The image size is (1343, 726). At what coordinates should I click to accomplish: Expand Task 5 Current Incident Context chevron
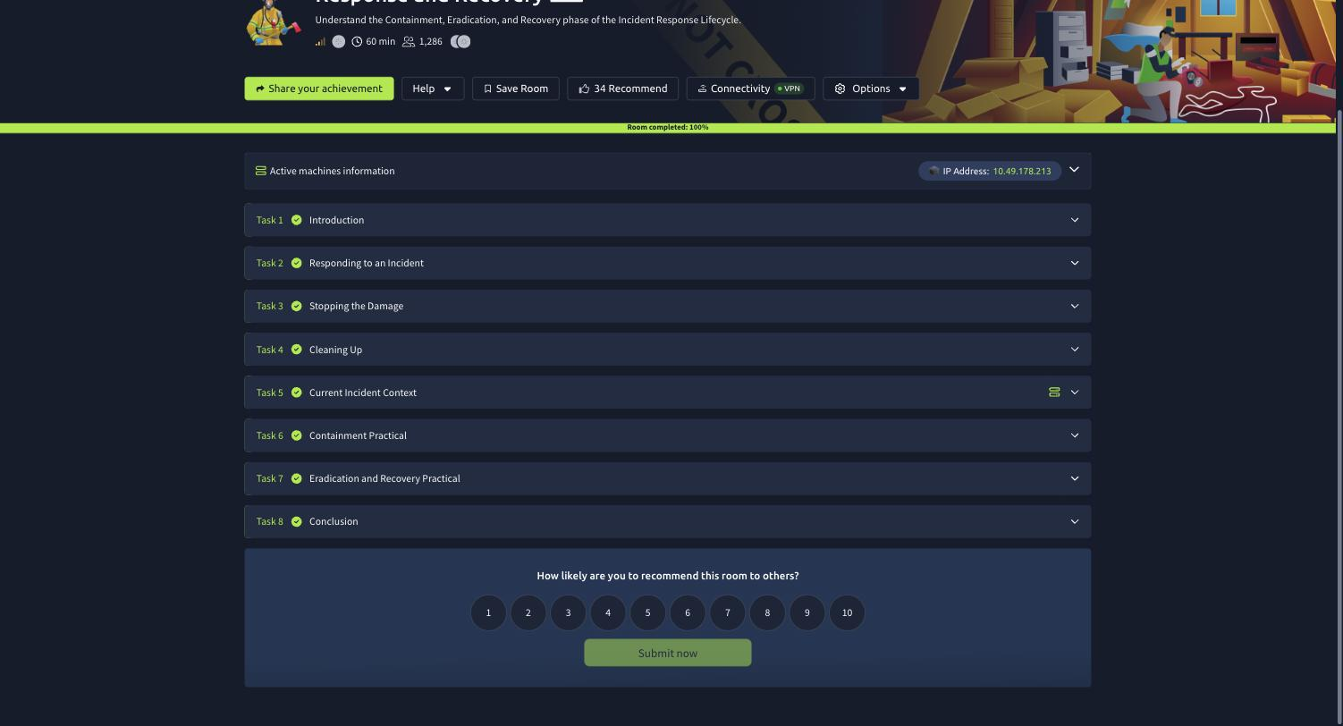[x=1075, y=393]
